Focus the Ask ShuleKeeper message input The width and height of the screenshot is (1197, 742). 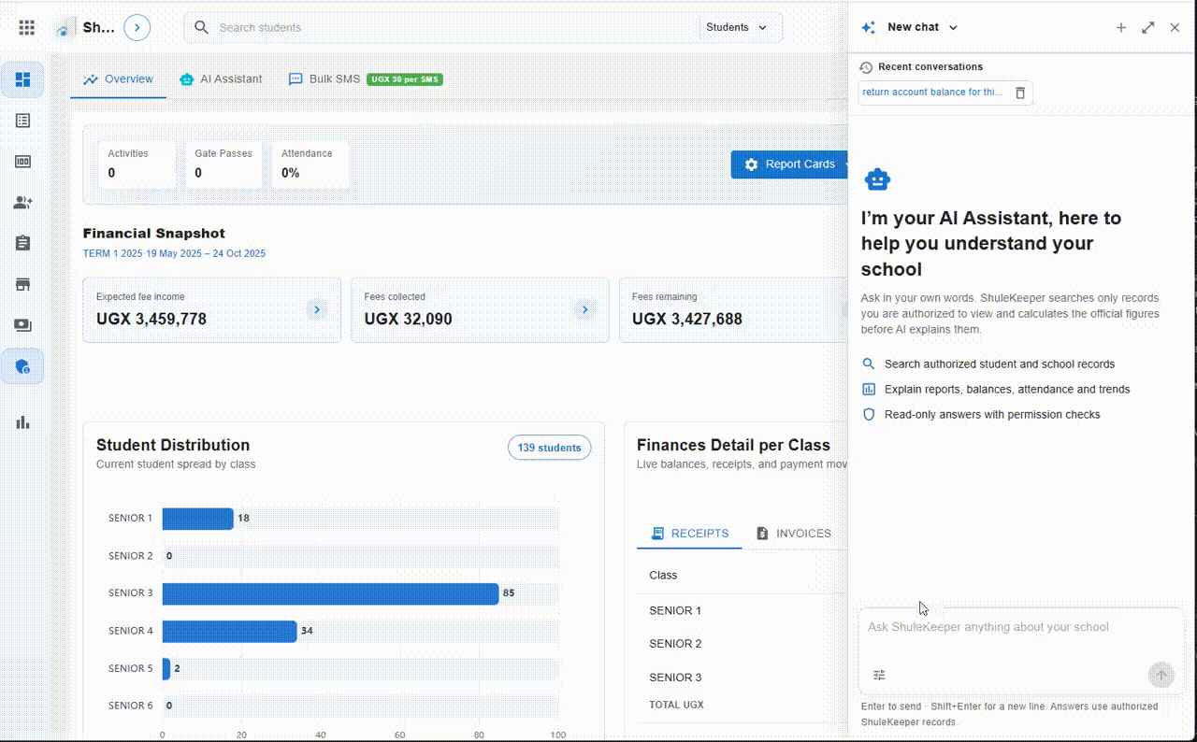1021,628
